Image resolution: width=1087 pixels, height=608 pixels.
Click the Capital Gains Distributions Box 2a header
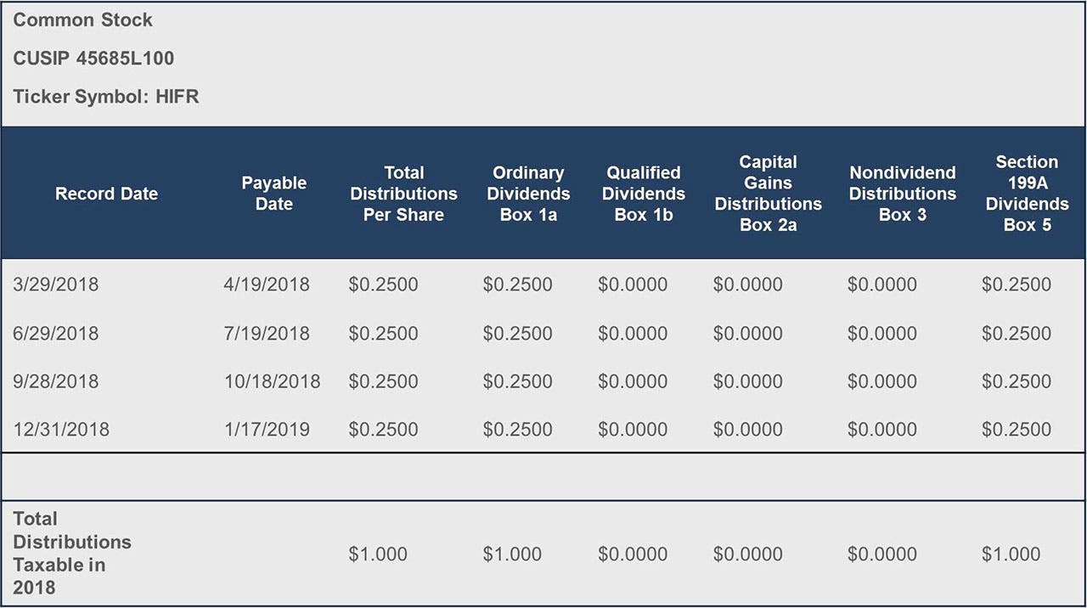click(x=768, y=194)
